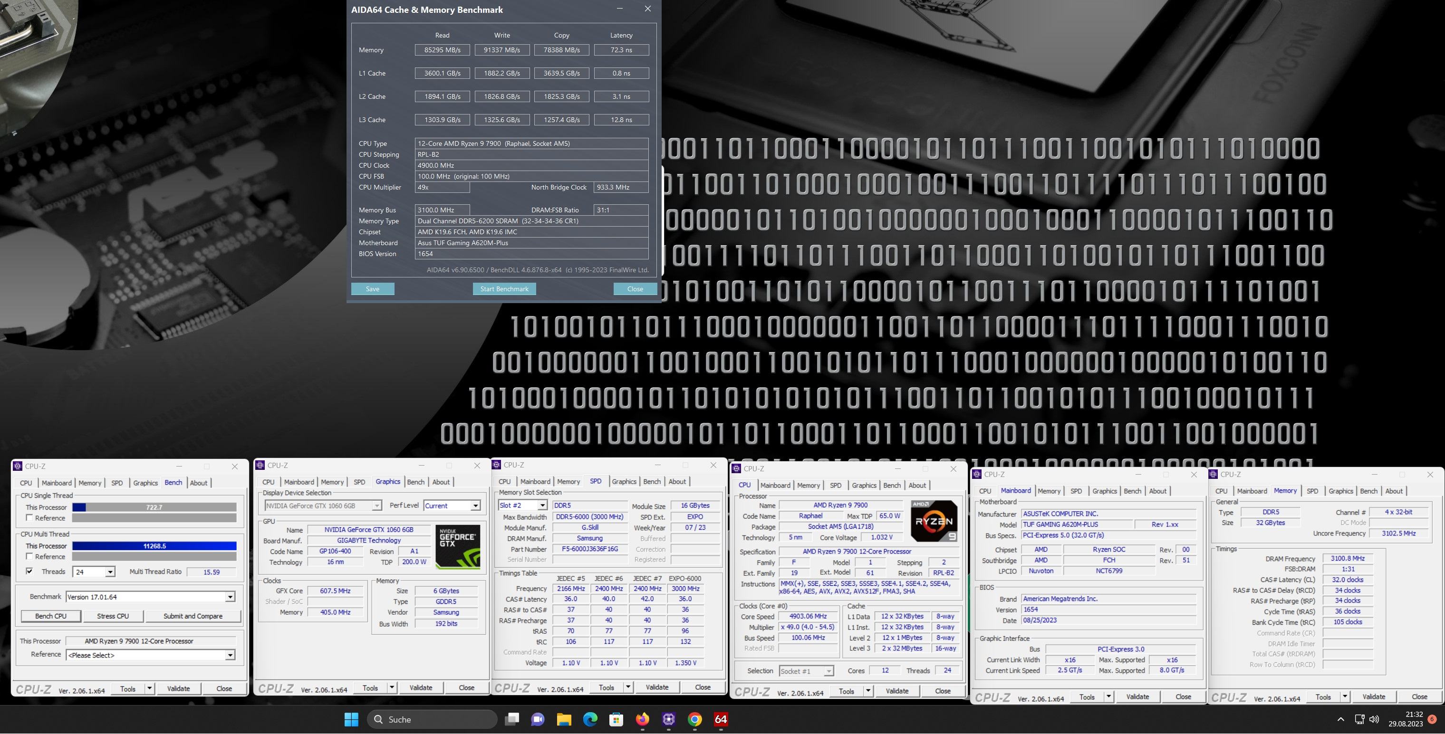The width and height of the screenshot is (1445, 734).
Task: Click the Bench CPU button
Action: click(x=50, y=616)
